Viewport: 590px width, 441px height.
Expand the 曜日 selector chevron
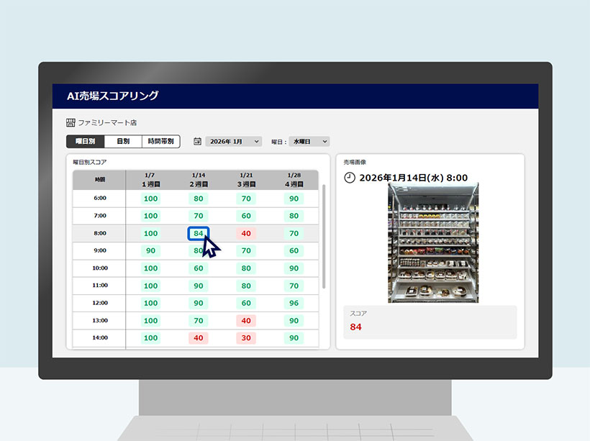(x=324, y=141)
